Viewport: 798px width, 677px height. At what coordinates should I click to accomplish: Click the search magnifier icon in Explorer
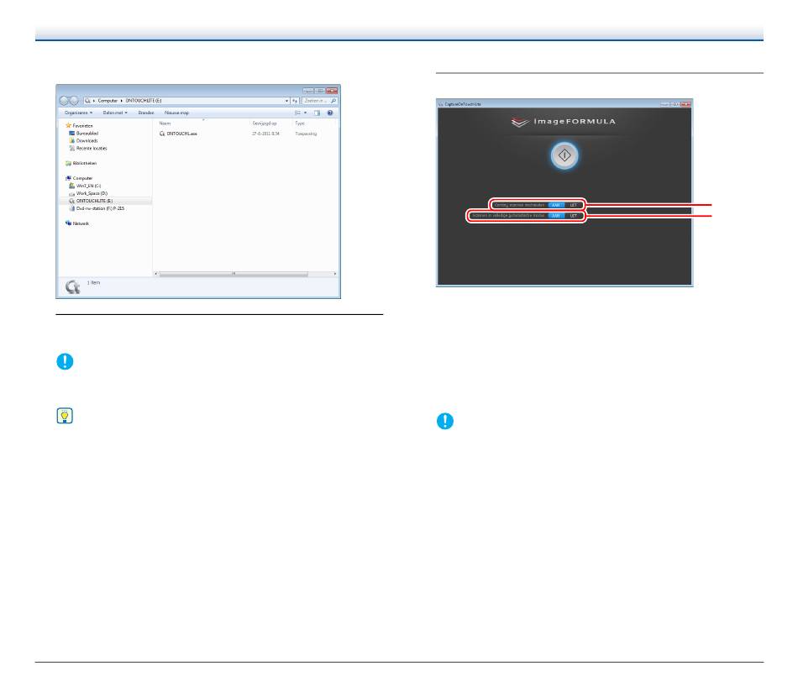[x=333, y=101]
